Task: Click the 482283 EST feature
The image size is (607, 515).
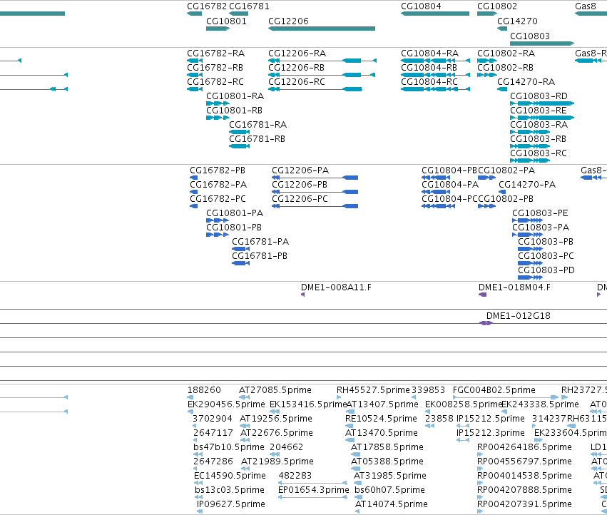Action: (312, 483)
